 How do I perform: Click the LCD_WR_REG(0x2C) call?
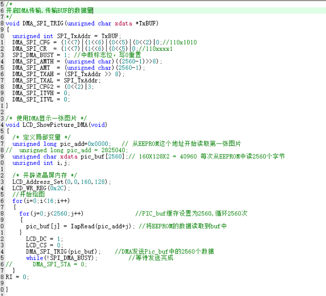click(x=41, y=188)
